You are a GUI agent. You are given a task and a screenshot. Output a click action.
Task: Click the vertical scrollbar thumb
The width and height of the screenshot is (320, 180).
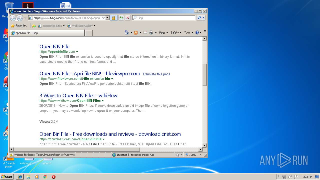pyautogui.click(x=204, y=75)
